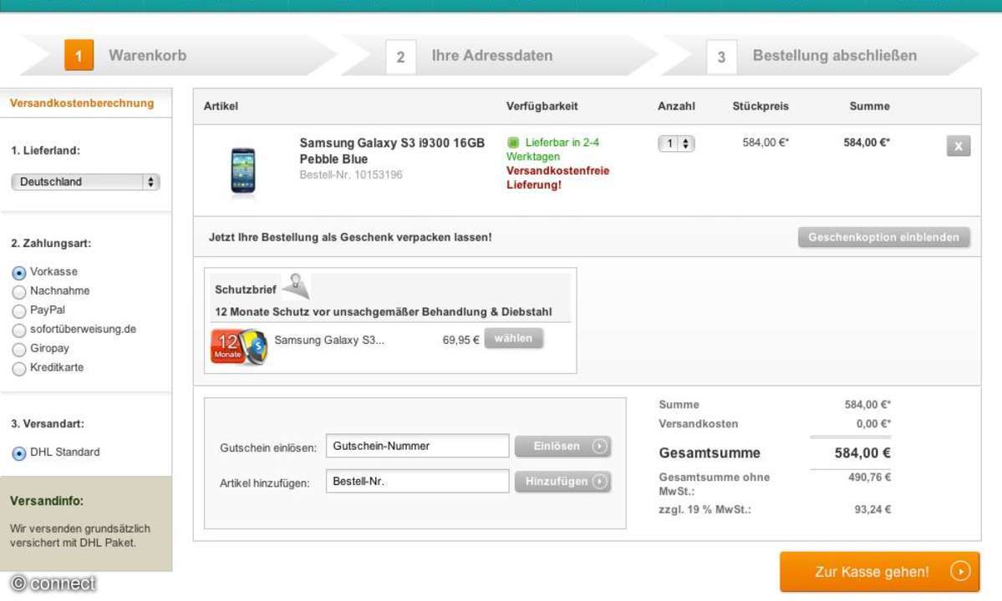Focus the Gutschein-Nummer input field

(x=417, y=446)
